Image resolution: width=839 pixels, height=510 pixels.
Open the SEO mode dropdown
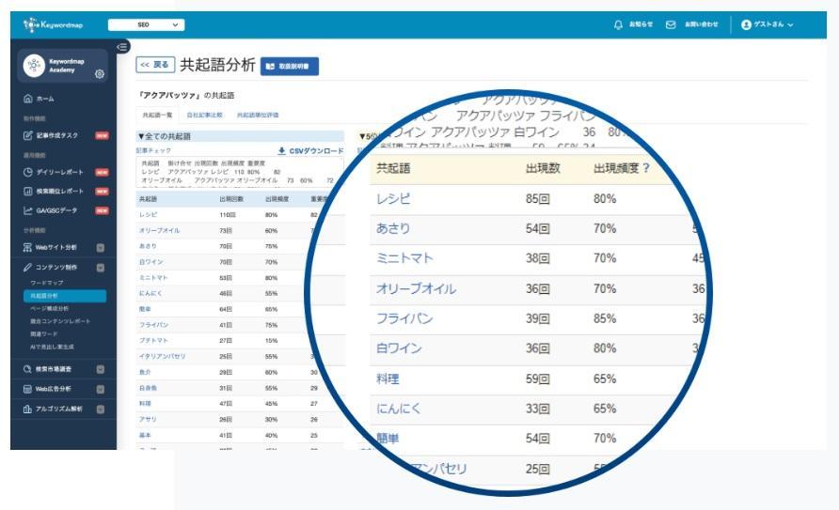[x=146, y=24]
